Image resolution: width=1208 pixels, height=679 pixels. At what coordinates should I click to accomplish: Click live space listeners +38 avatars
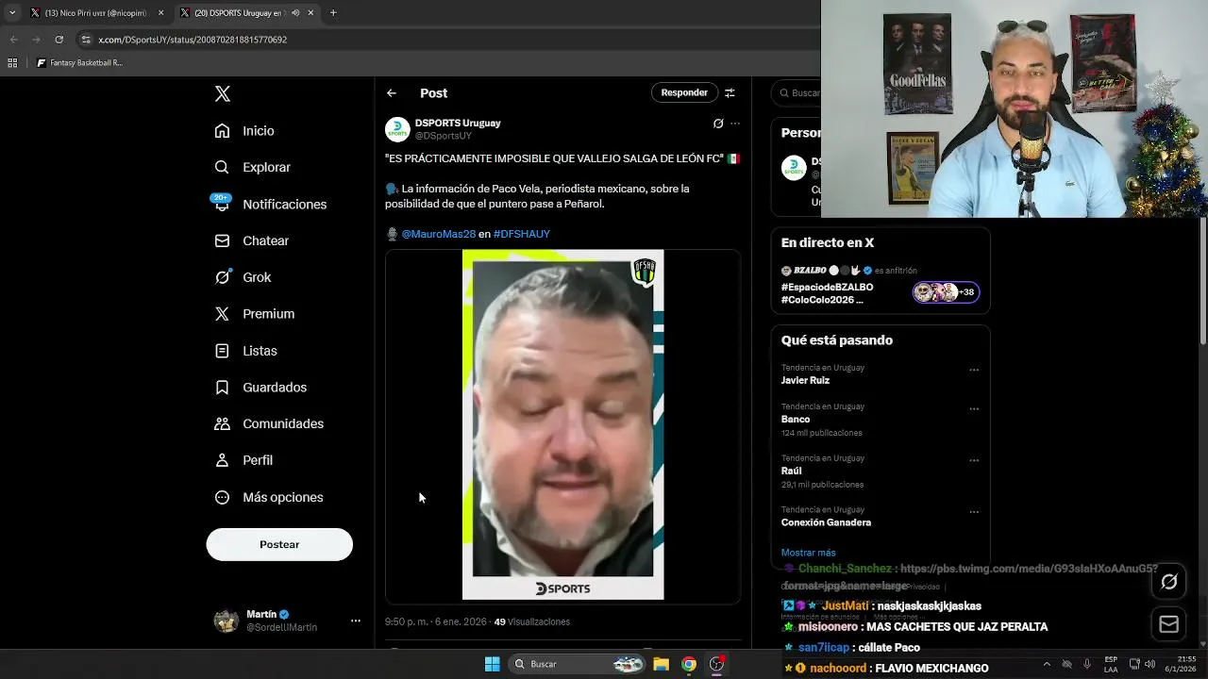click(946, 292)
